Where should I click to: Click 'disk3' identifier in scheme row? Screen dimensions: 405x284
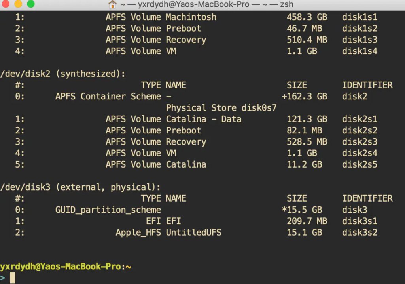(355, 210)
